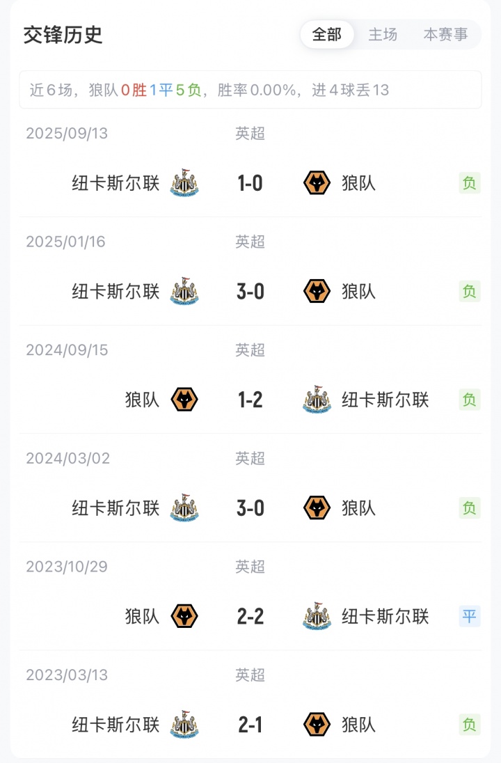Tap 纽卡斯尔联 team name in 2024/03/02 match
The height and width of the screenshot is (763, 501).
[116, 508]
